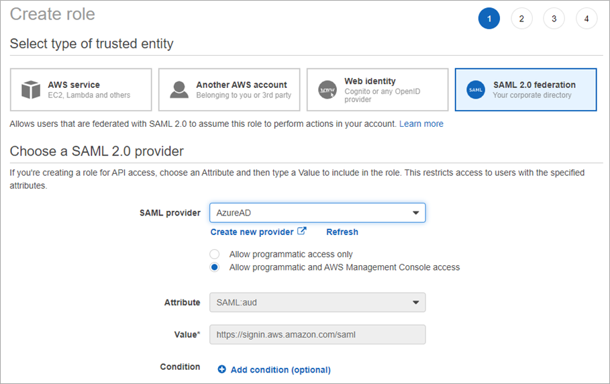The height and width of the screenshot is (384, 610).
Task: Select Allow programmatic and AWS Management Console access
Action: click(214, 267)
